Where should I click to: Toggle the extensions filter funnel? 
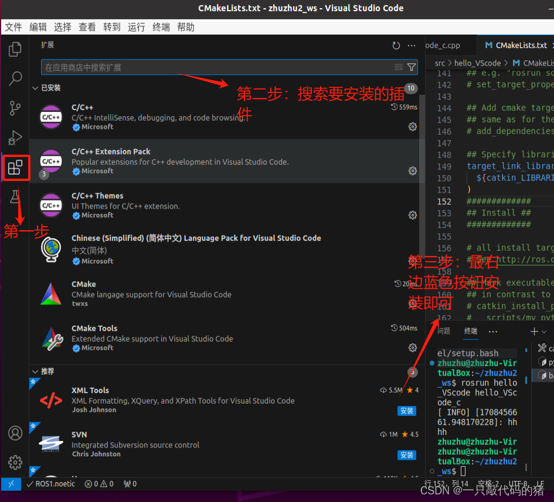[x=411, y=67]
